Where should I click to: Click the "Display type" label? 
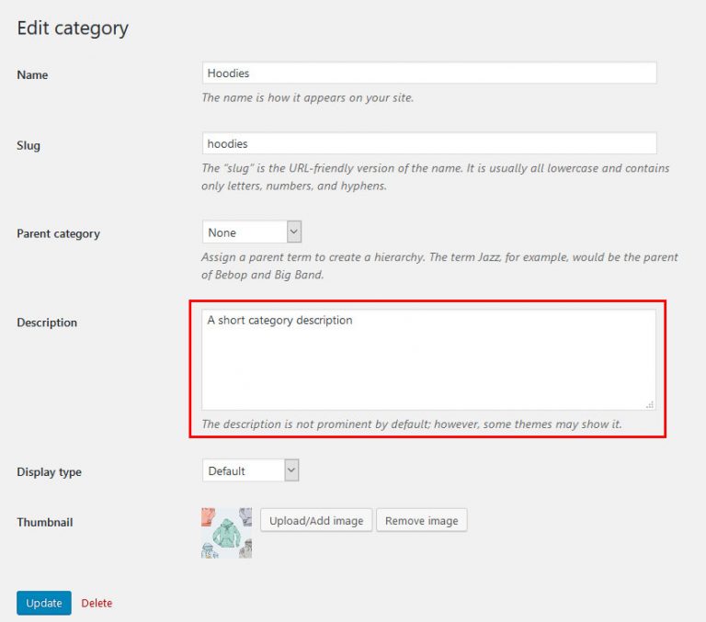click(x=49, y=472)
